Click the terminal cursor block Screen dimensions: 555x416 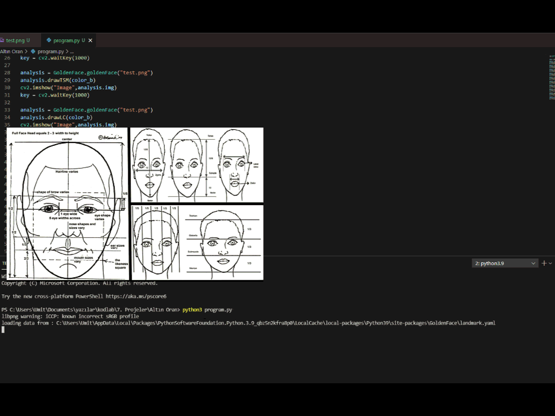[3, 329]
